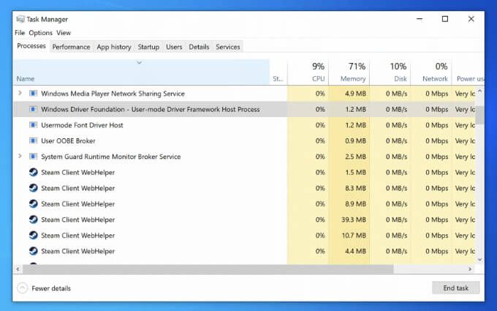The image size is (497, 311).
Task: Click the Task Manager title bar icon
Action: 20,19
